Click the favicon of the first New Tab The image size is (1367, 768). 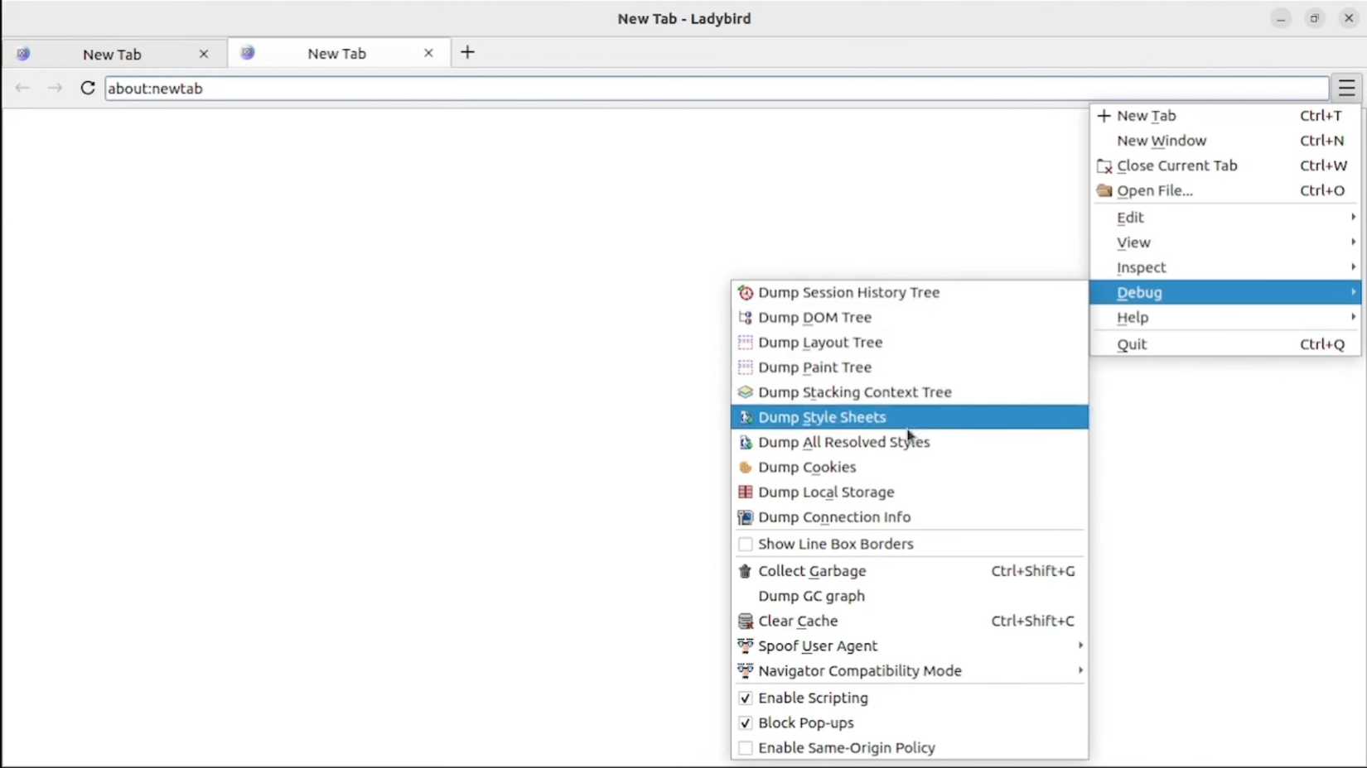23,54
